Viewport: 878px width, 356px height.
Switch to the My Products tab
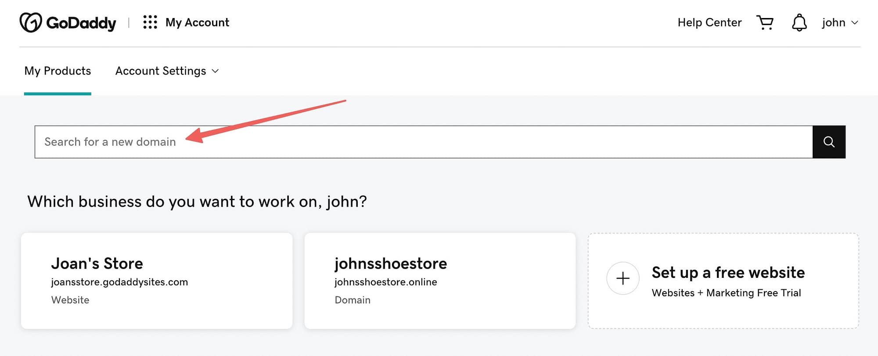(x=58, y=71)
